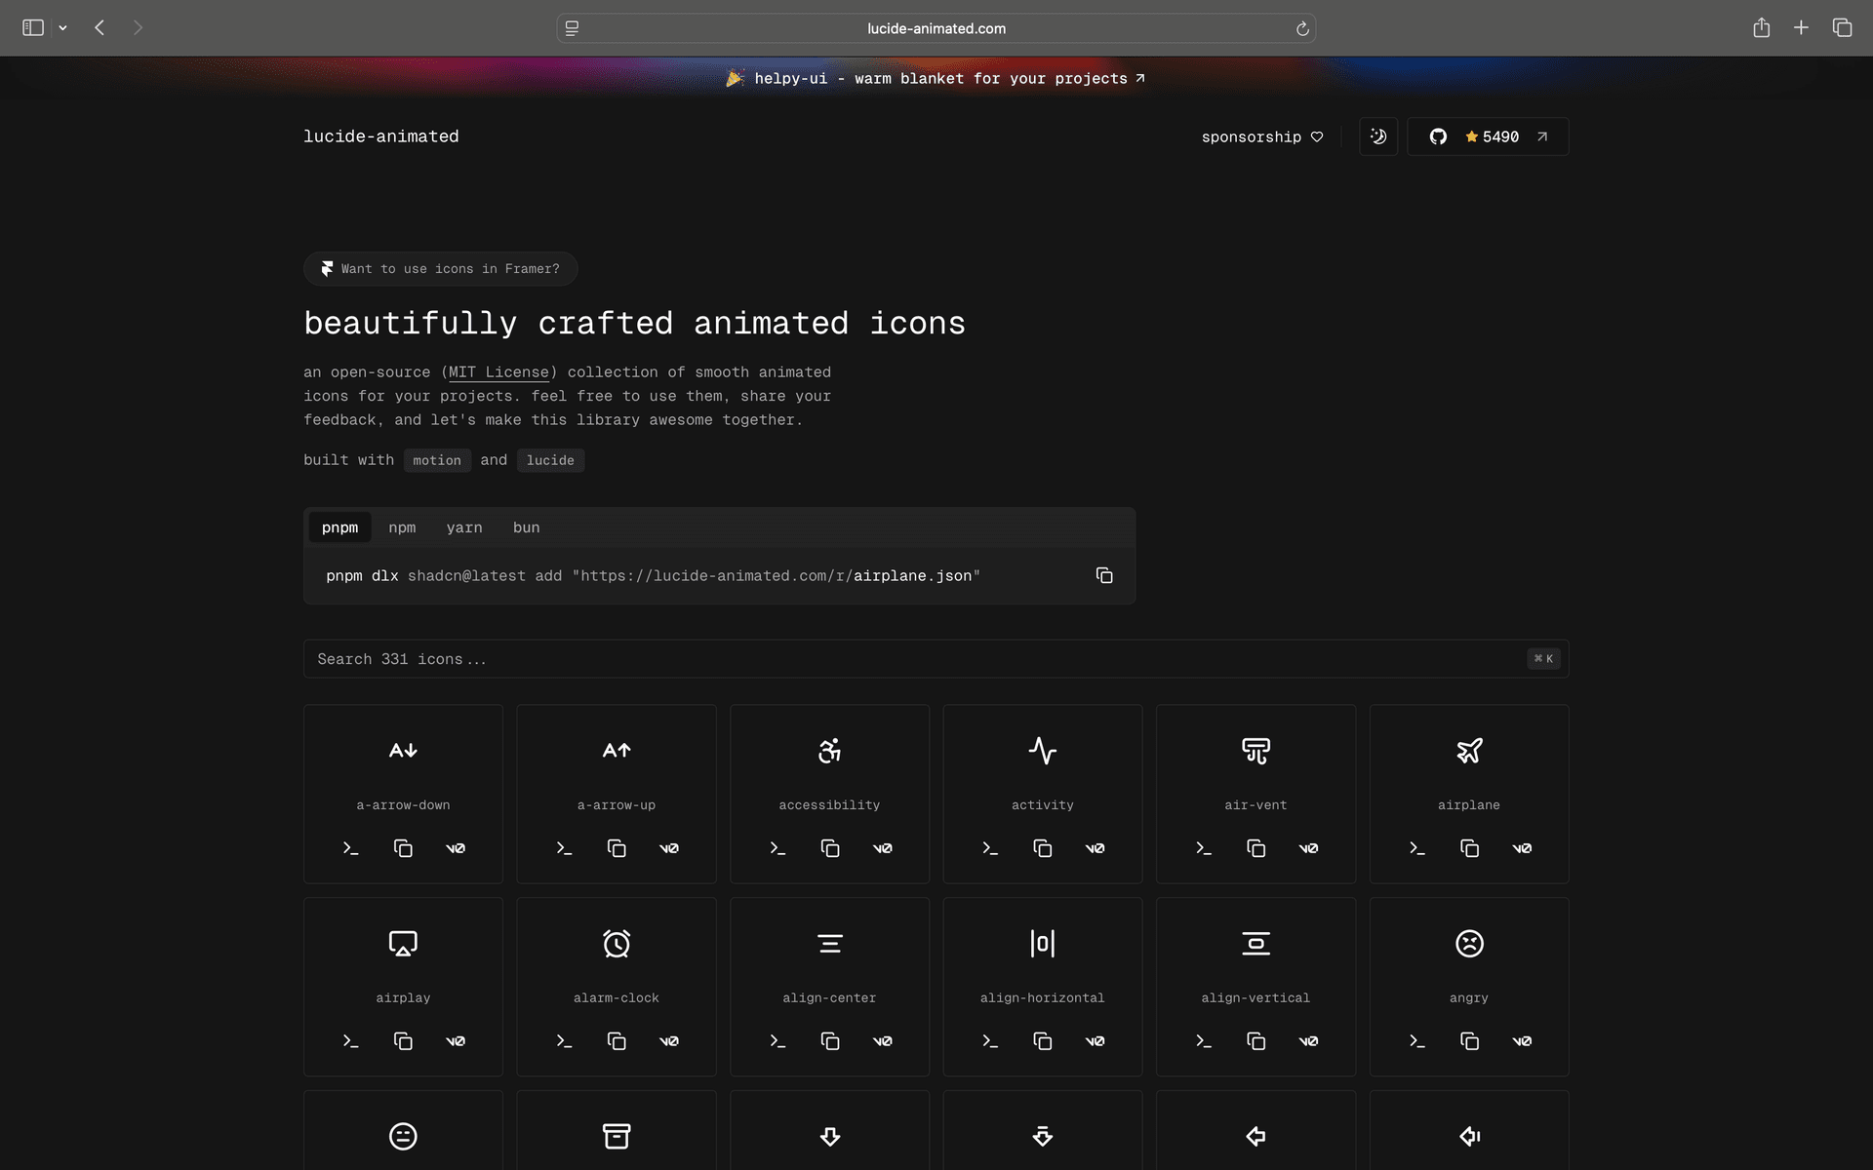1873x1170 pixels.
Task: Switch to the bun tab
Action: tap(526, 527)
